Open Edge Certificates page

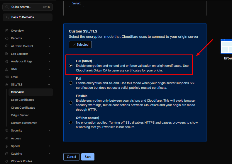coord(23,100)
